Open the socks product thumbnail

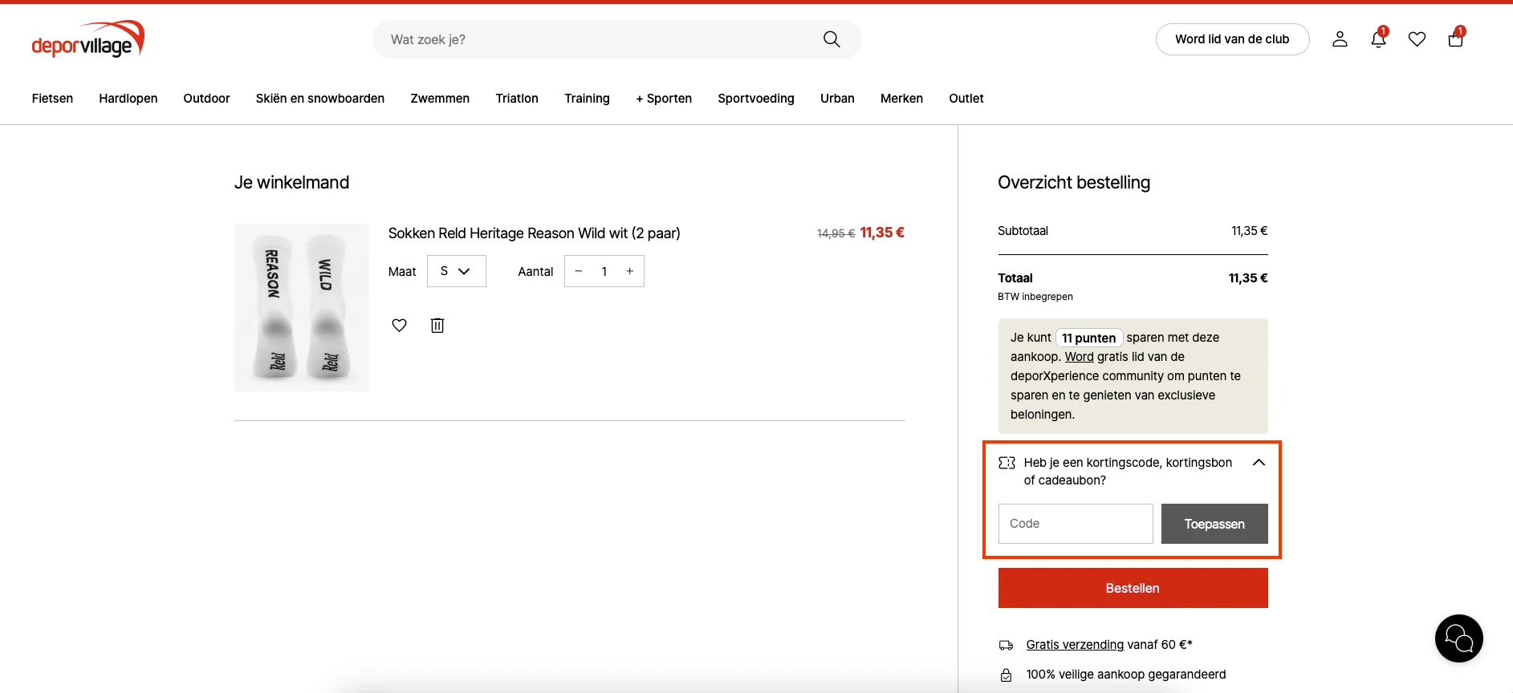click(302, 308)
